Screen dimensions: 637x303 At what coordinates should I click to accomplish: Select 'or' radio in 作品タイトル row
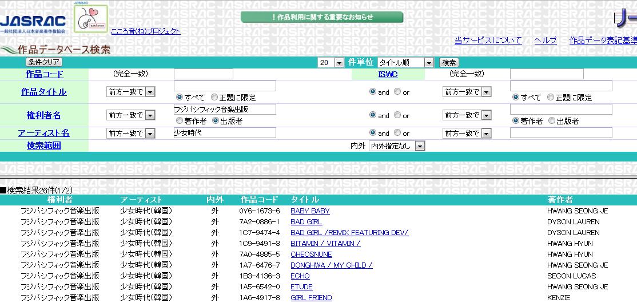pos(397,92)
